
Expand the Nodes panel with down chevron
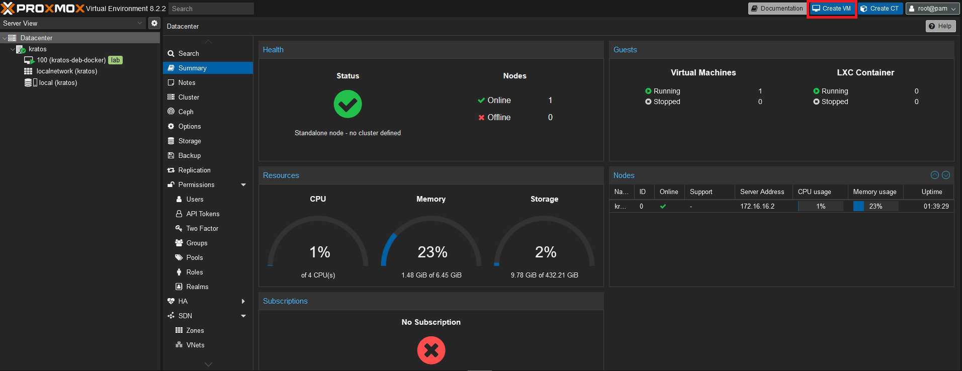946,175
